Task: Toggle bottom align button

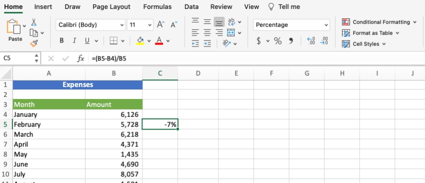Action: (x=219, y=21)
